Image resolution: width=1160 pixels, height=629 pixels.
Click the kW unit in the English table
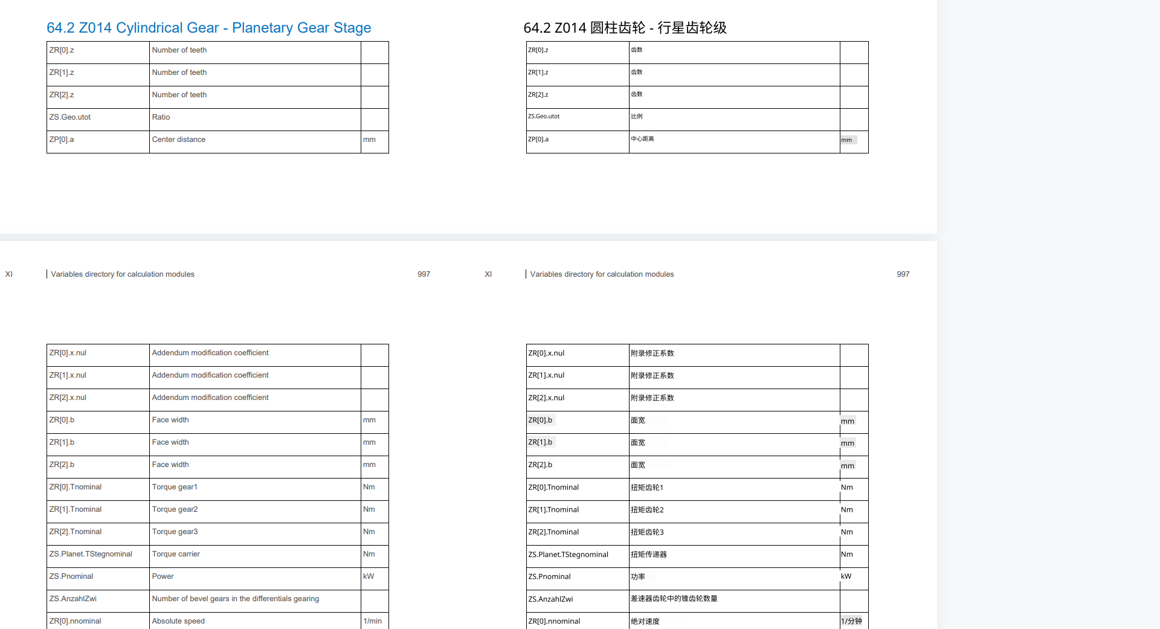pyautogui.click(x=369, y=576)
